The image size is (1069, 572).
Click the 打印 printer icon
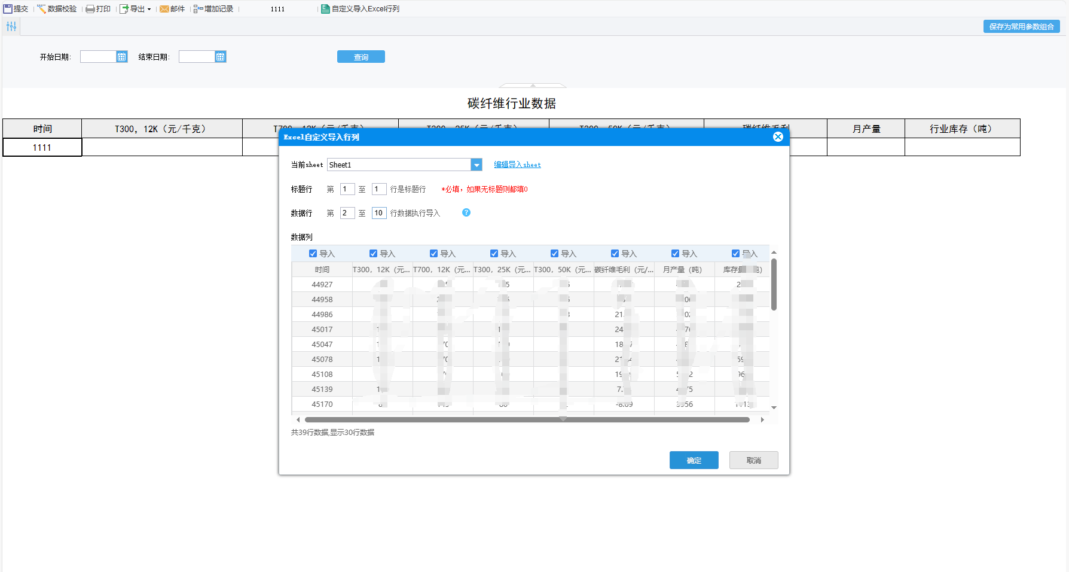pyautogui.click(x=90, y=9)
